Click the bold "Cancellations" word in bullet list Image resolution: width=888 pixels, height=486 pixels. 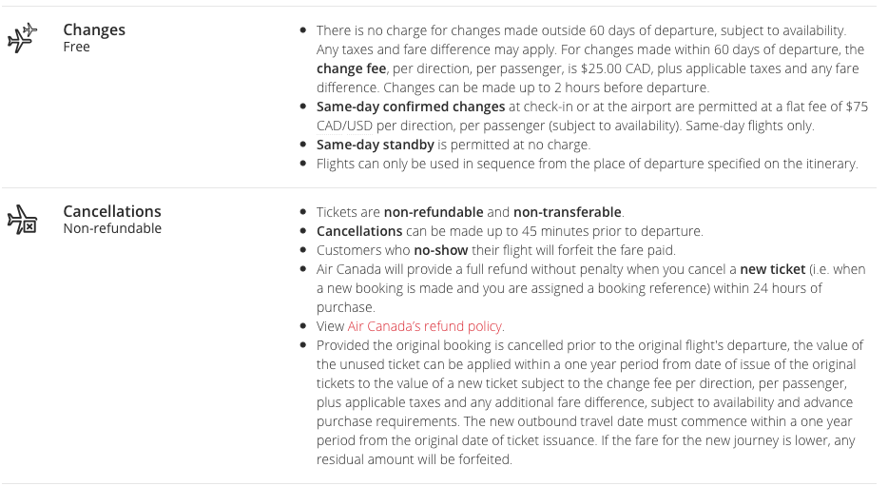click(359, 231)
